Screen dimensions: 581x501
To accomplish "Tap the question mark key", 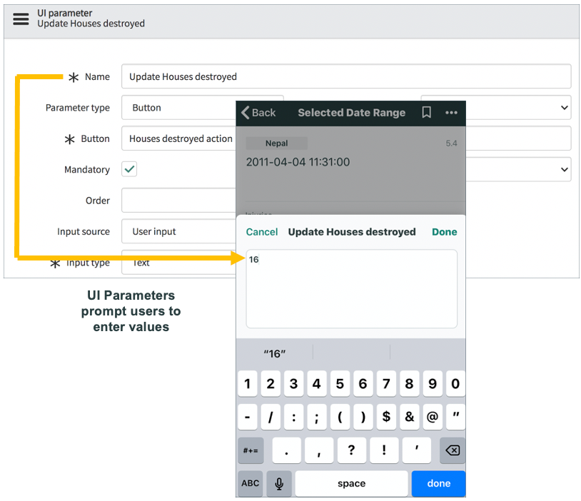I will tap(352, 450).
